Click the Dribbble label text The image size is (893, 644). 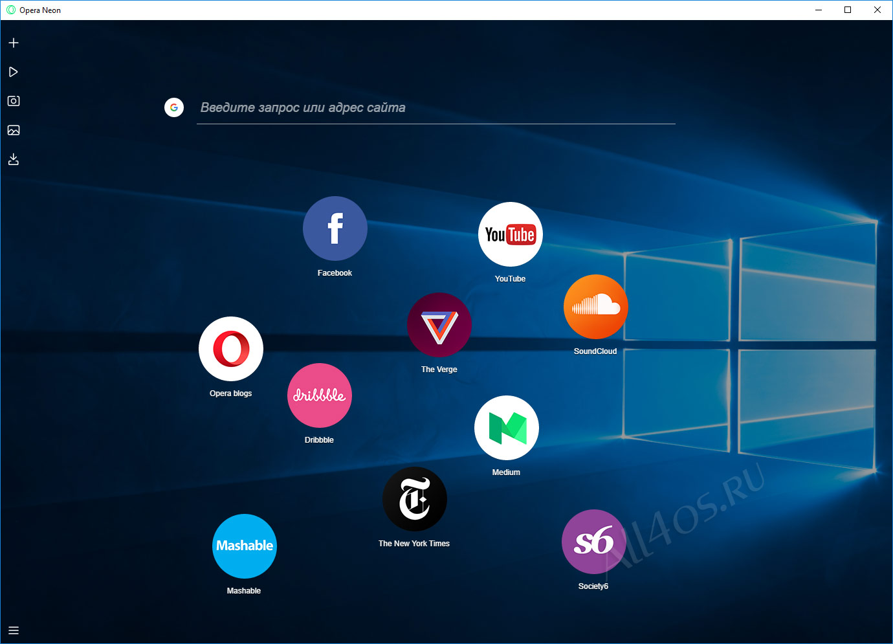coord(319,440)
